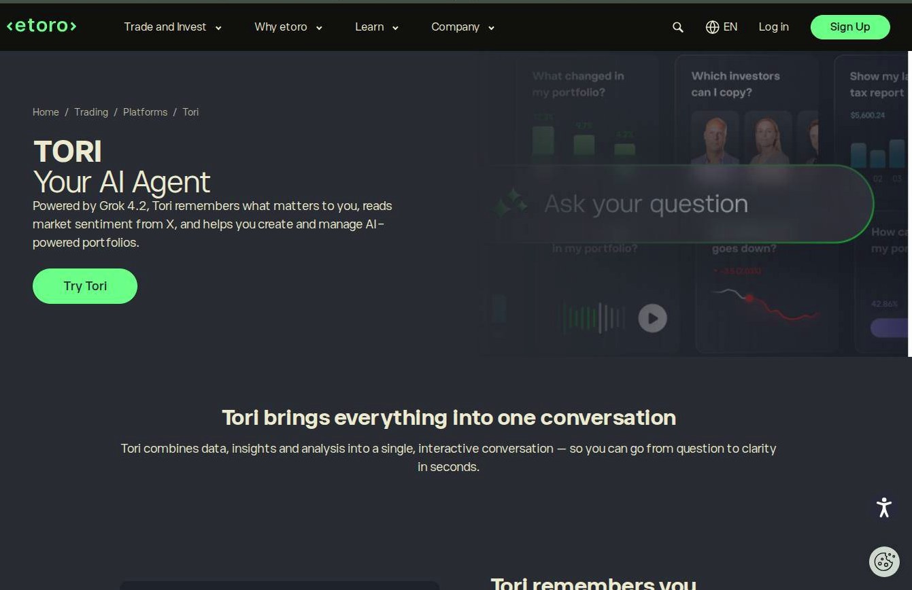
Task: Go to Trading breadcrumb
Action: (x=91, y=112)
